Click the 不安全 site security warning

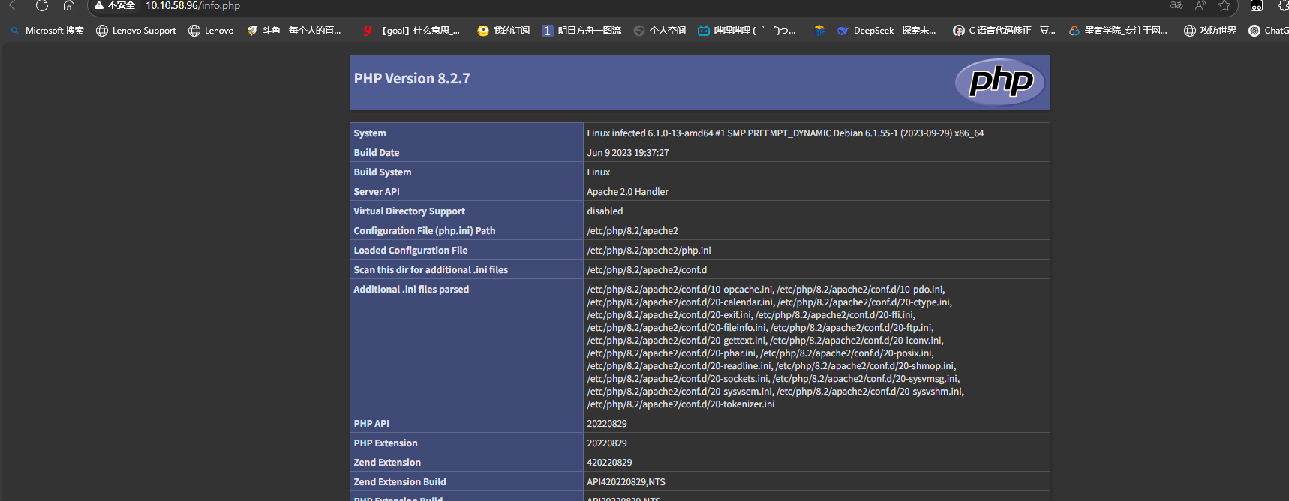114,6
